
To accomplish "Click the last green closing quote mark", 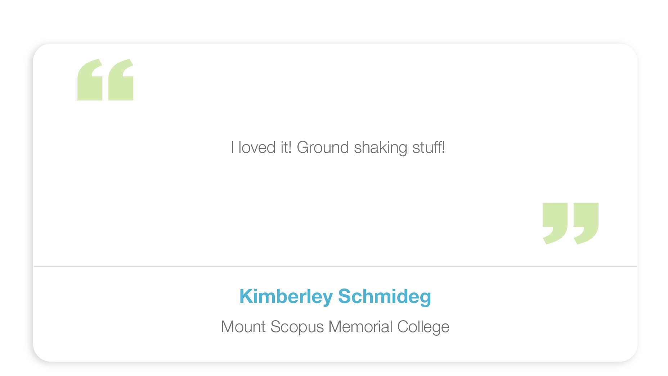I will pyautogui.click(x=586, y=224).
